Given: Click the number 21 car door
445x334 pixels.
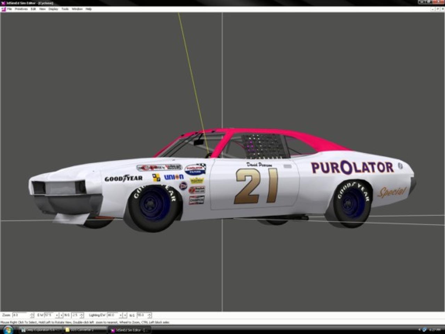Looking at the screenshot, I should click(x=256, y=186).
